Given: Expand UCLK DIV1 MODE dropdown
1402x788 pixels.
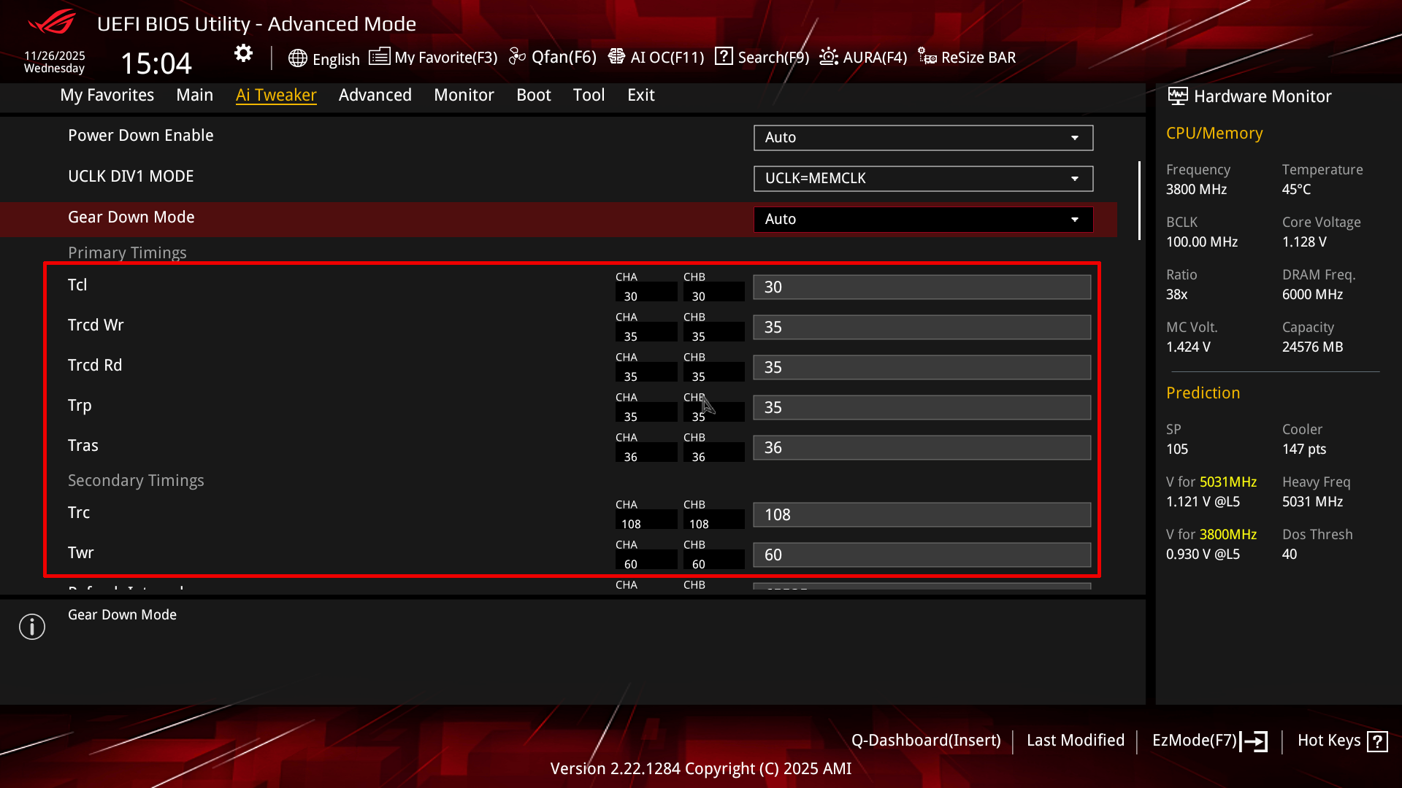Looking at the screenshot, I should pos(923,178).
